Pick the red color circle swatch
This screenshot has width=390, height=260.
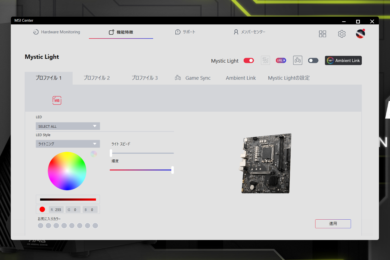pos(42,209)
